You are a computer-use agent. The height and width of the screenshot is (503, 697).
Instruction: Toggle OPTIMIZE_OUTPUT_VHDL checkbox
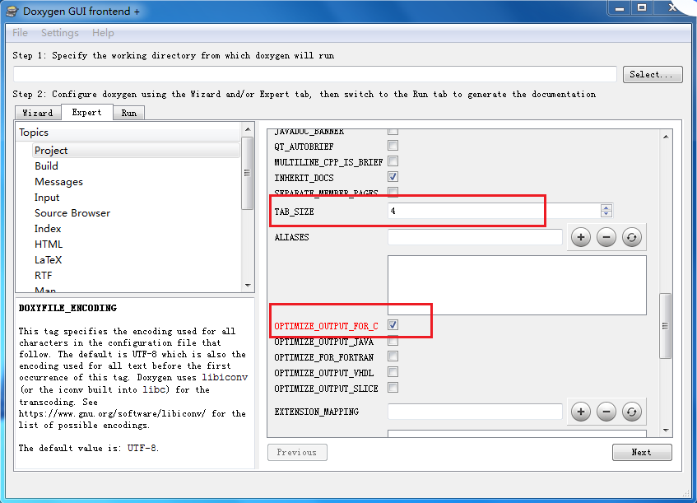click(x=393, y=372)
